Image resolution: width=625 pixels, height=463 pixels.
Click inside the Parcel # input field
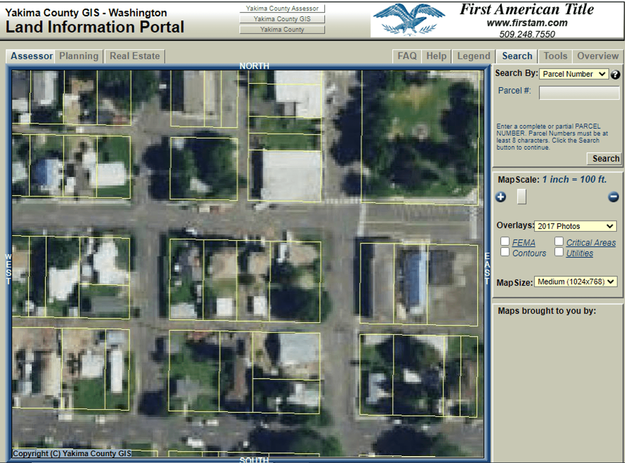click(x=578, y=93)
